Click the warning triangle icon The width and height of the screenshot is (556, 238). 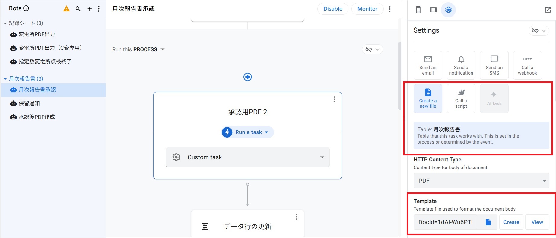[x=66, y=9]
